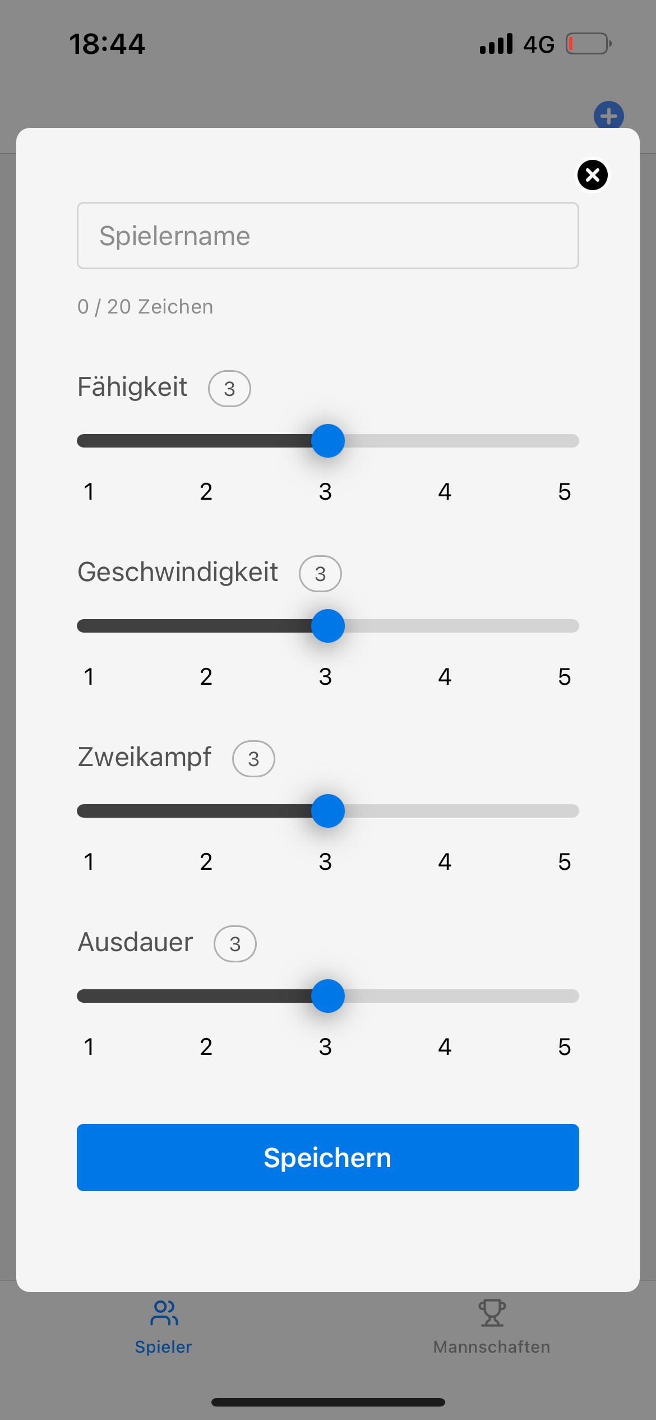Image resolution: width=656 pixels, height=1420 pixels.
Task: Click the Ausdauer slider handle
Action: click(327, 996)
